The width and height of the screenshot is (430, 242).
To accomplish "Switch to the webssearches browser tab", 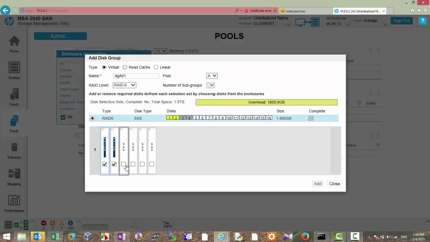I will [305, 11].
